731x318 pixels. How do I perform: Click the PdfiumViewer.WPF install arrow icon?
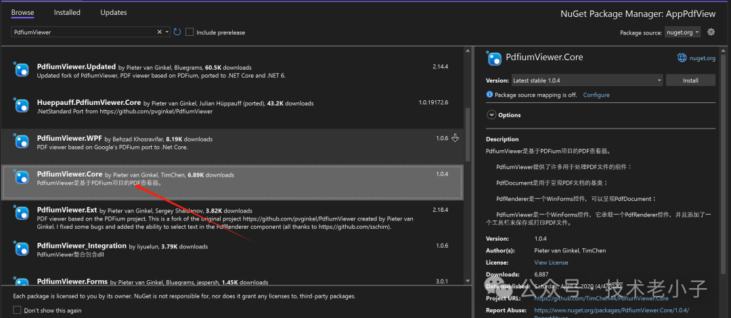[455, 138]
